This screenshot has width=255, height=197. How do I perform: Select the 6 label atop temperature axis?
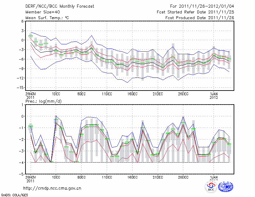(x=22, y=21)
